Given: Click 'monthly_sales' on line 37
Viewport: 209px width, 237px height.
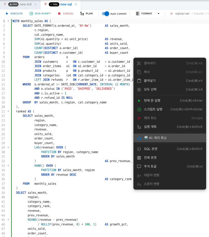Looking at the screenshot, I should pyautogui.click(x=45, y=184).
